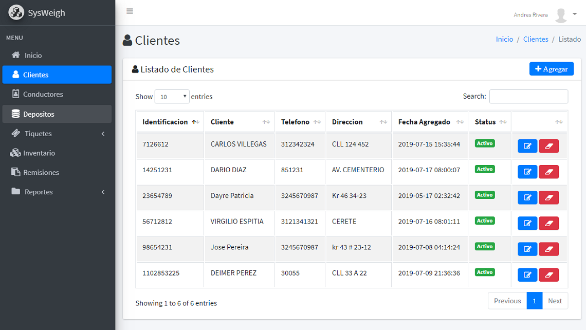Edit the Dayre Patricia client record

coord(527,197)
